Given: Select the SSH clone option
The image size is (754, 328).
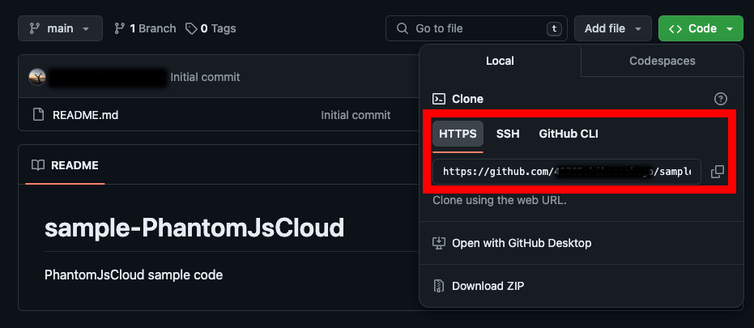Looking at the screenshot, I should tap(508, 134).
